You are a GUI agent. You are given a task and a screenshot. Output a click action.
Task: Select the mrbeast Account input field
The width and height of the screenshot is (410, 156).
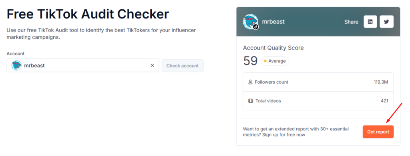[x=83, y=65]
